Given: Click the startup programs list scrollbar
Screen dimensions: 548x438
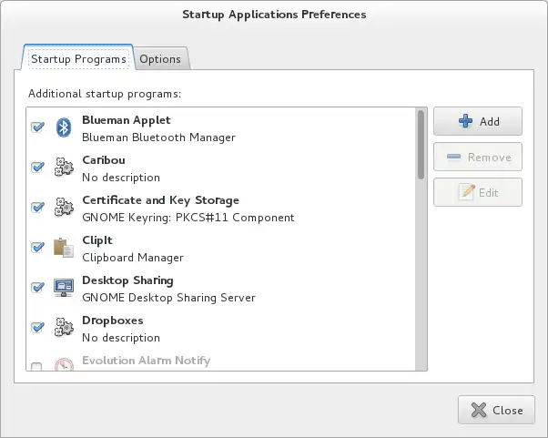Looking at the screenshot, I should (421, 145).
